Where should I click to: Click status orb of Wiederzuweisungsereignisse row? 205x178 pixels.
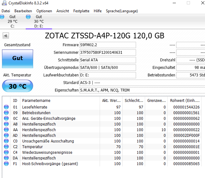point(6,152)
